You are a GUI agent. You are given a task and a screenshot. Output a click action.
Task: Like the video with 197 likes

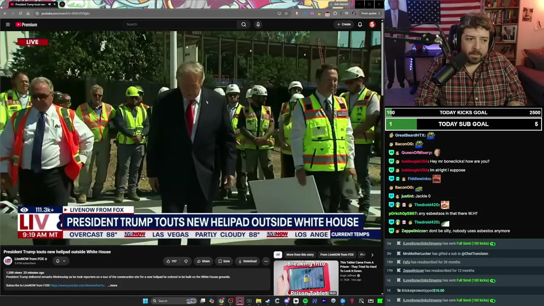point(172,261)
